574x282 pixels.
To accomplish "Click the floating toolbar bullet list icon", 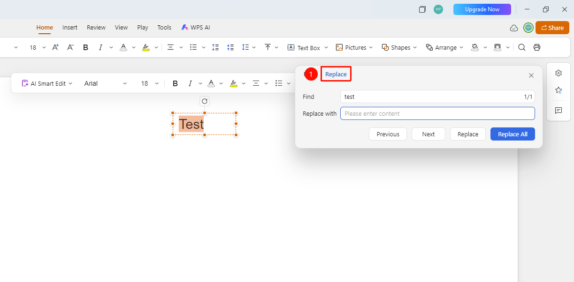I will pos(279,83).
